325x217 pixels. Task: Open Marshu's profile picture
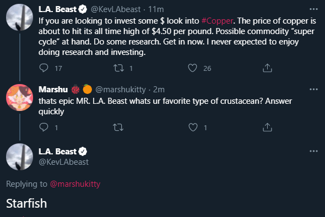pyautogui.click(x=19, y=98)
